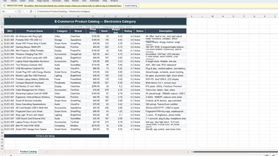
Task: Click the 'Weight (kg)' header cell
Action: coord(116,31)
